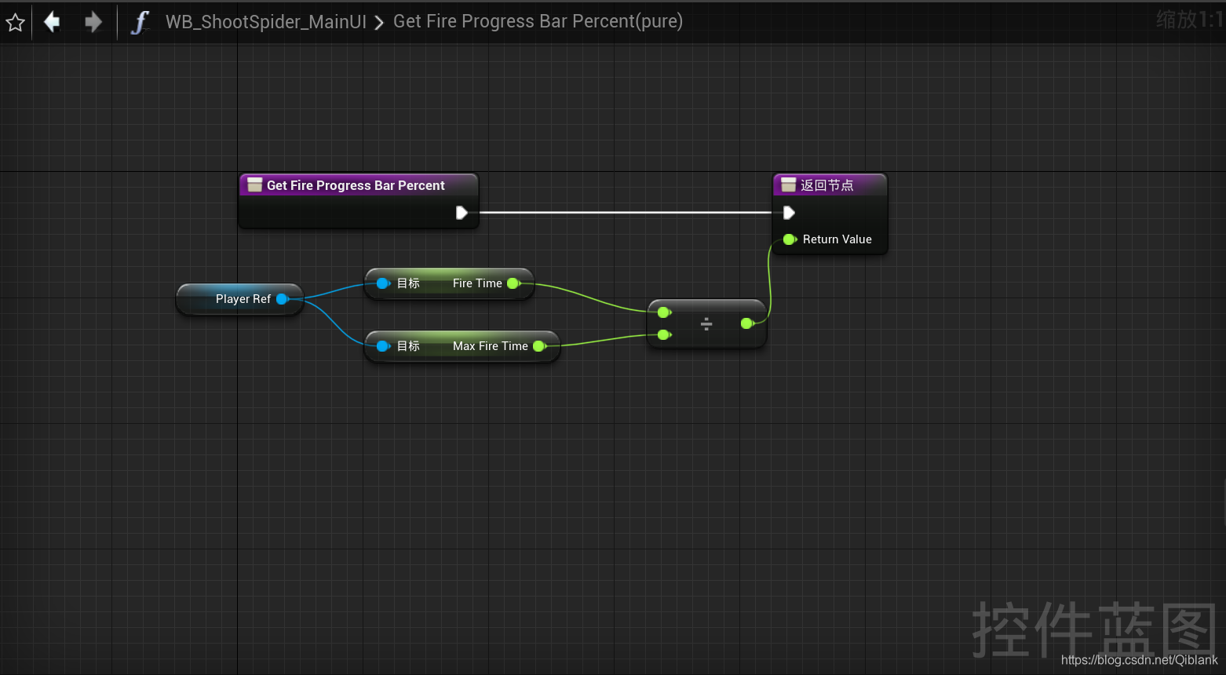Click target input pin on Max Fire Time node
Screen dimensions: 1226x675
click(x=382, y=346)
